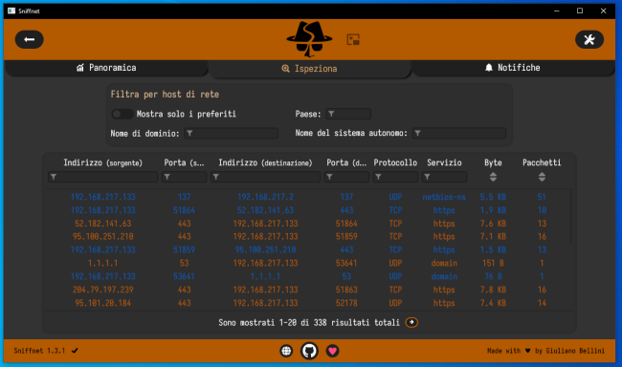Click the thumbnail mode icon beside logo
The height and width of the screenshot is (367, 622).
[x=353, y=39]
